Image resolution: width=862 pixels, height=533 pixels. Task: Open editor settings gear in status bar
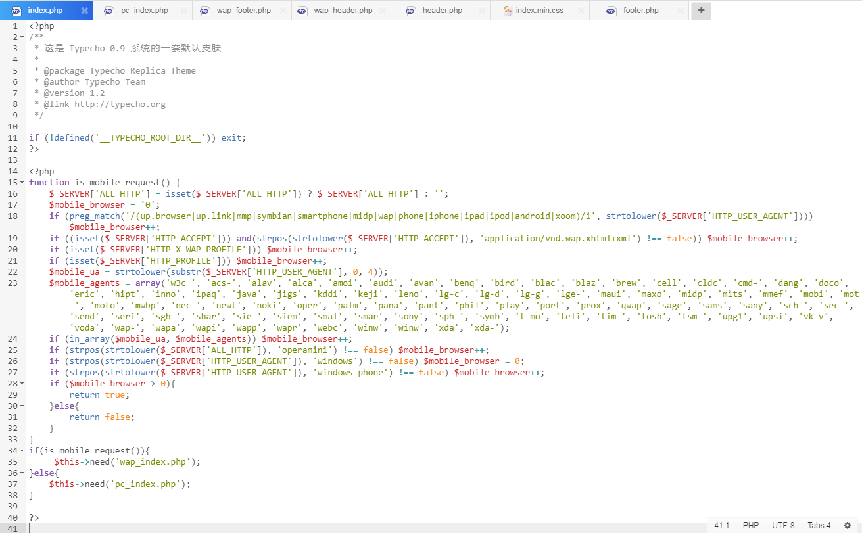[848, 526]
